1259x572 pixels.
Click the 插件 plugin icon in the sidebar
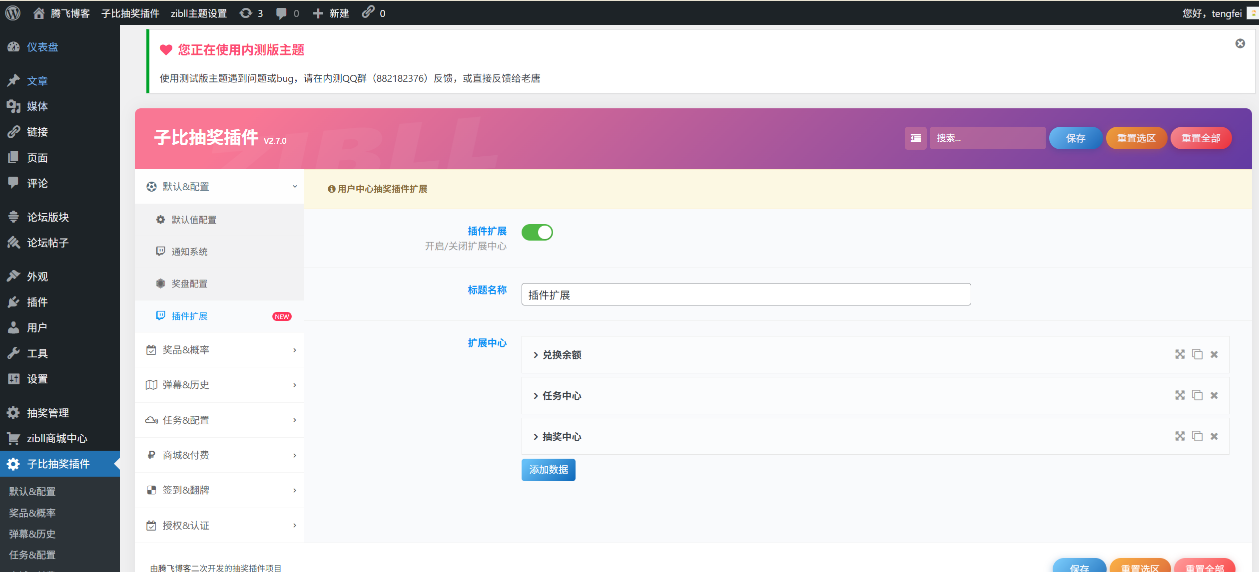[x=13, y=302]
